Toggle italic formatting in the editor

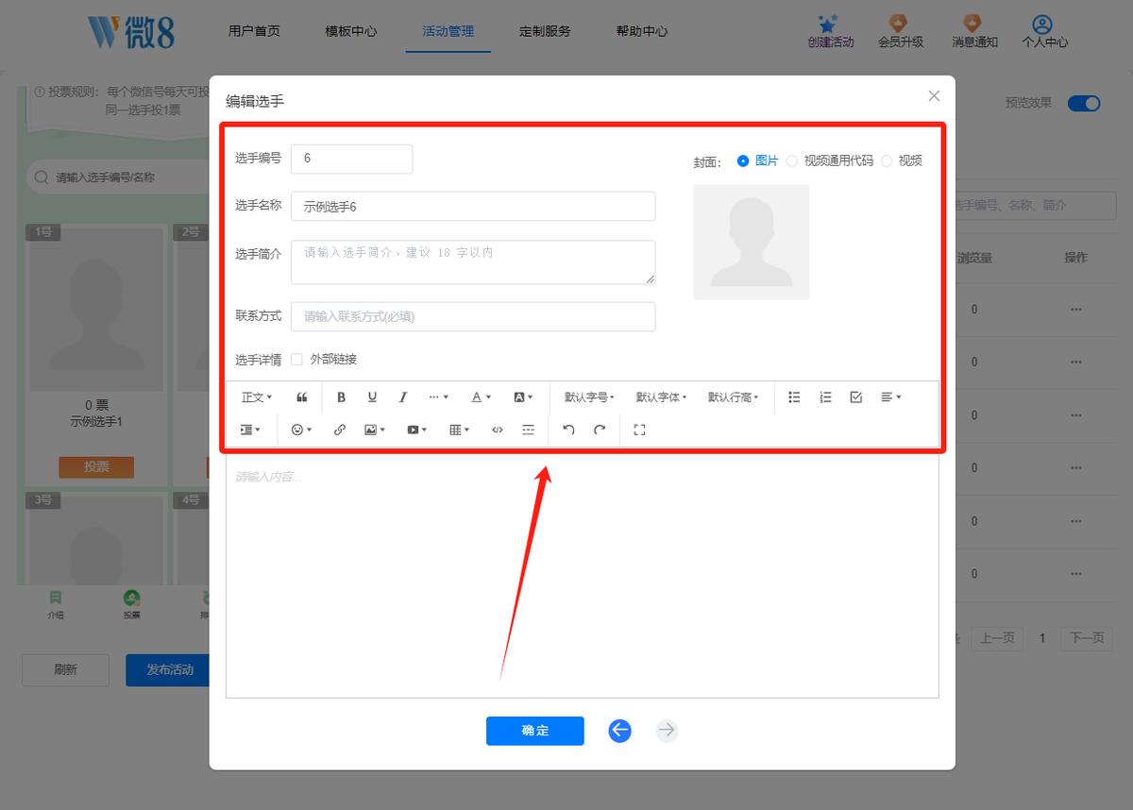(x=403, y=397)
